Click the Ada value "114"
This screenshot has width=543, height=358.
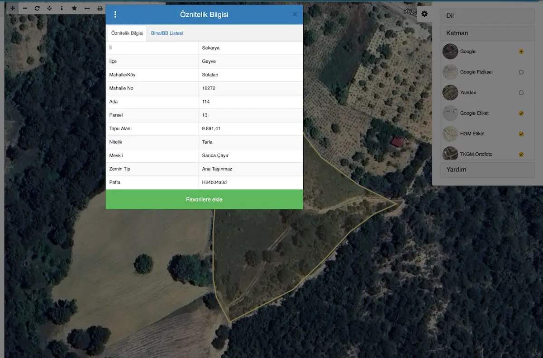[206, 102]
